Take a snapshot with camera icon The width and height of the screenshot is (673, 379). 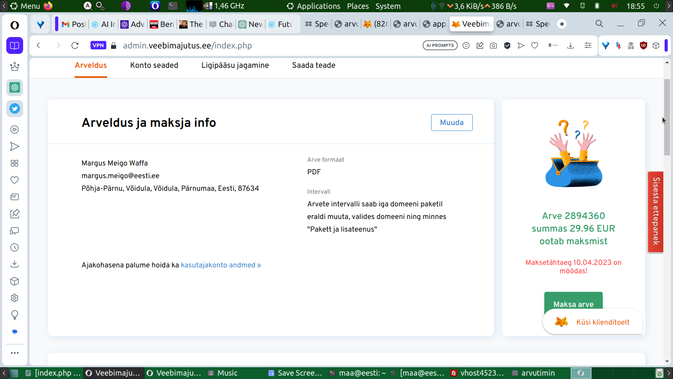tap(493, 45)
